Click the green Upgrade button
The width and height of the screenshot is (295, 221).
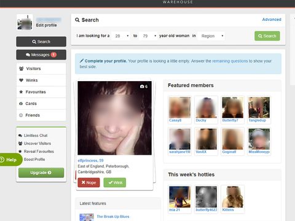41,173
